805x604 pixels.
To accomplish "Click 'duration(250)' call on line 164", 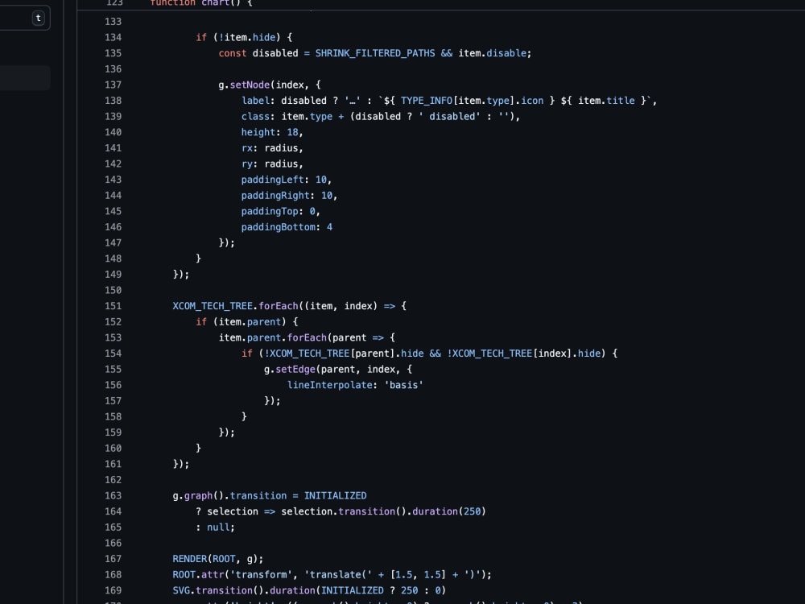I will pos(449,511).
